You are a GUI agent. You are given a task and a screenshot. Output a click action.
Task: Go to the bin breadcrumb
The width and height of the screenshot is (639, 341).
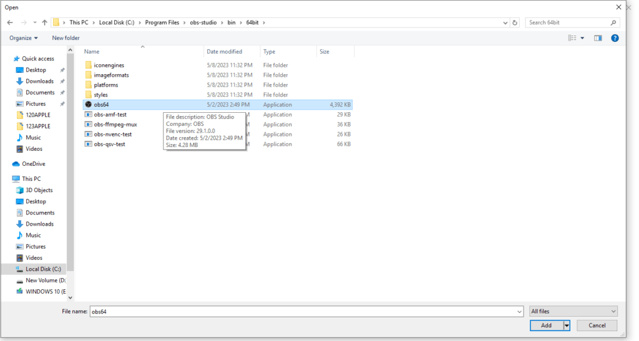point(232,22)
